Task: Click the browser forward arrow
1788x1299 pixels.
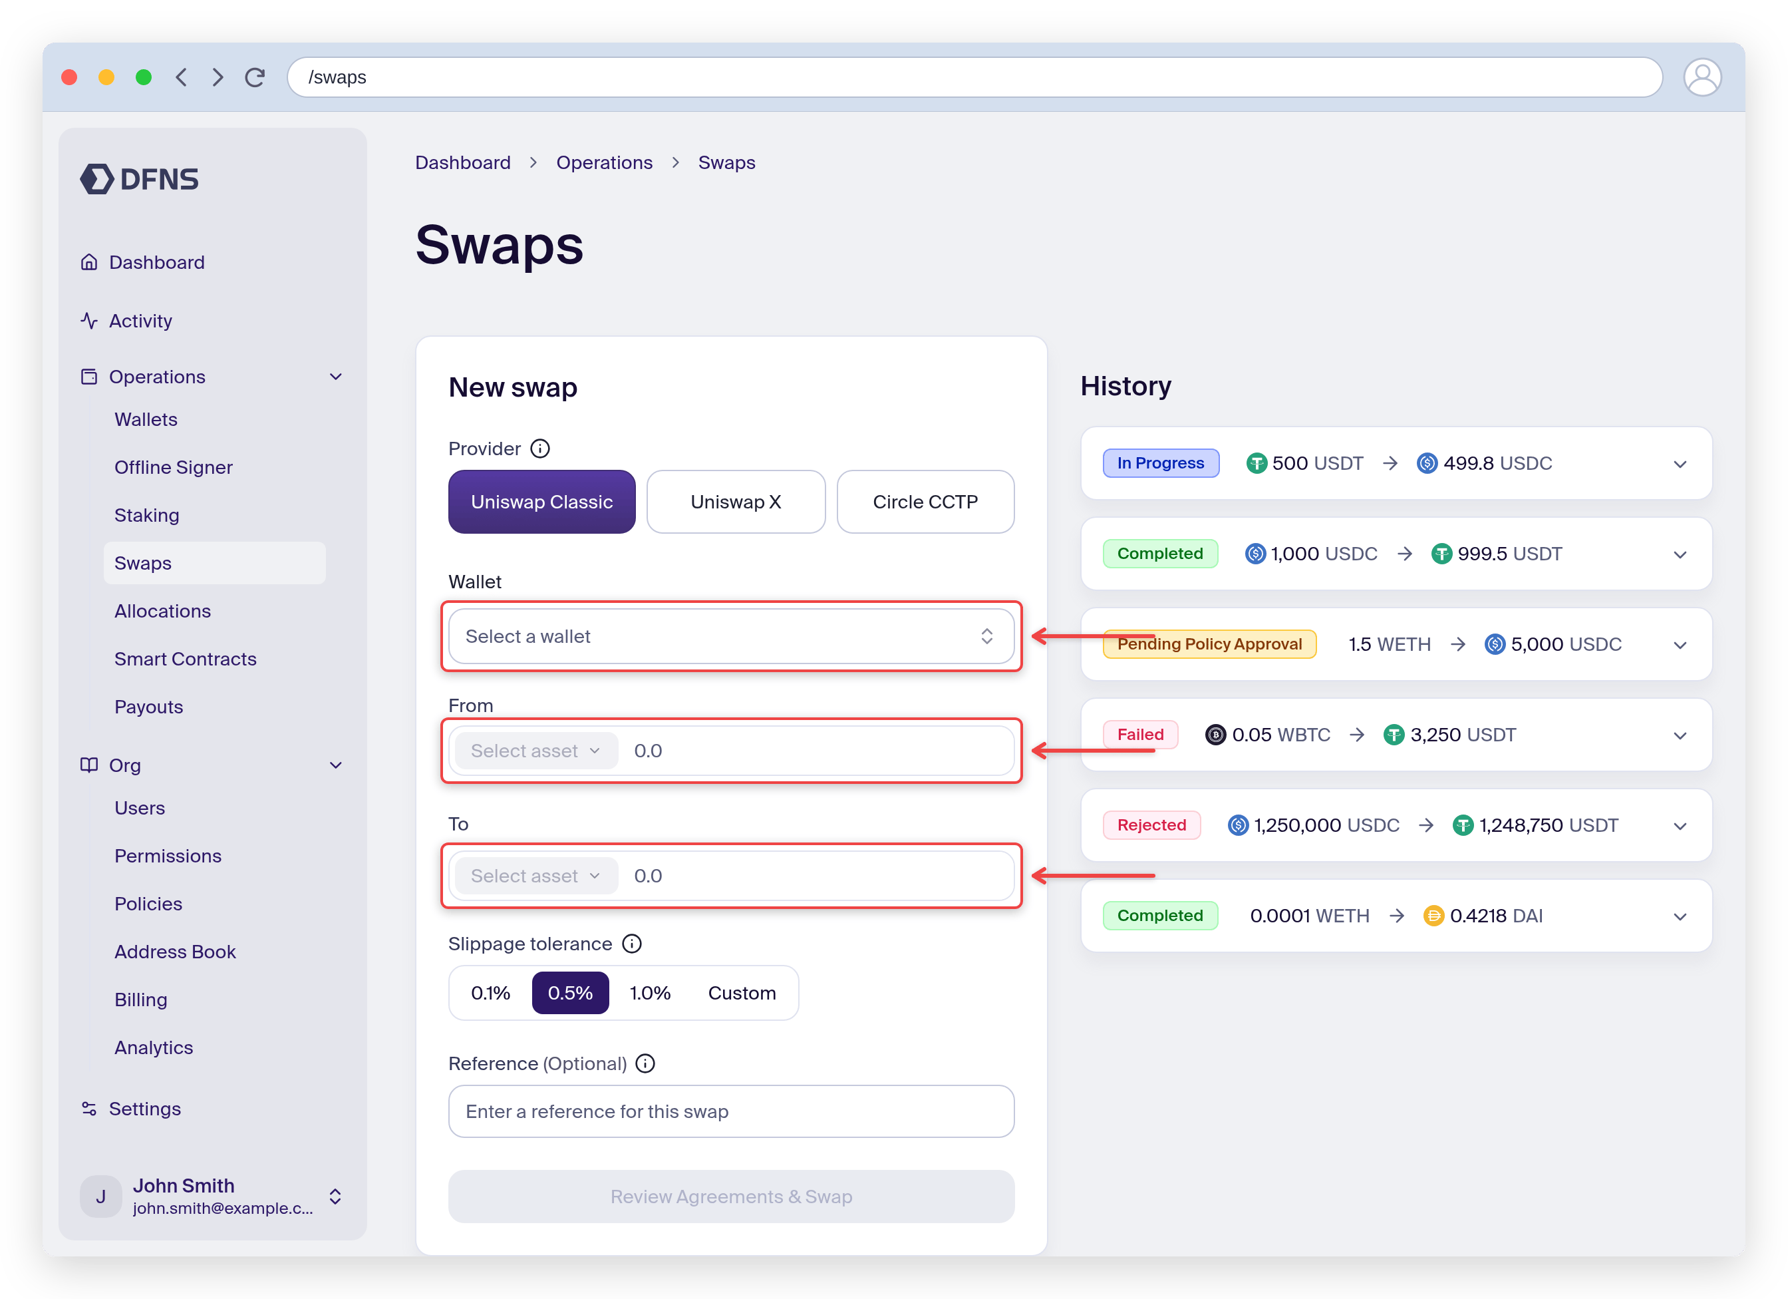Action: [x=218, y=77]
